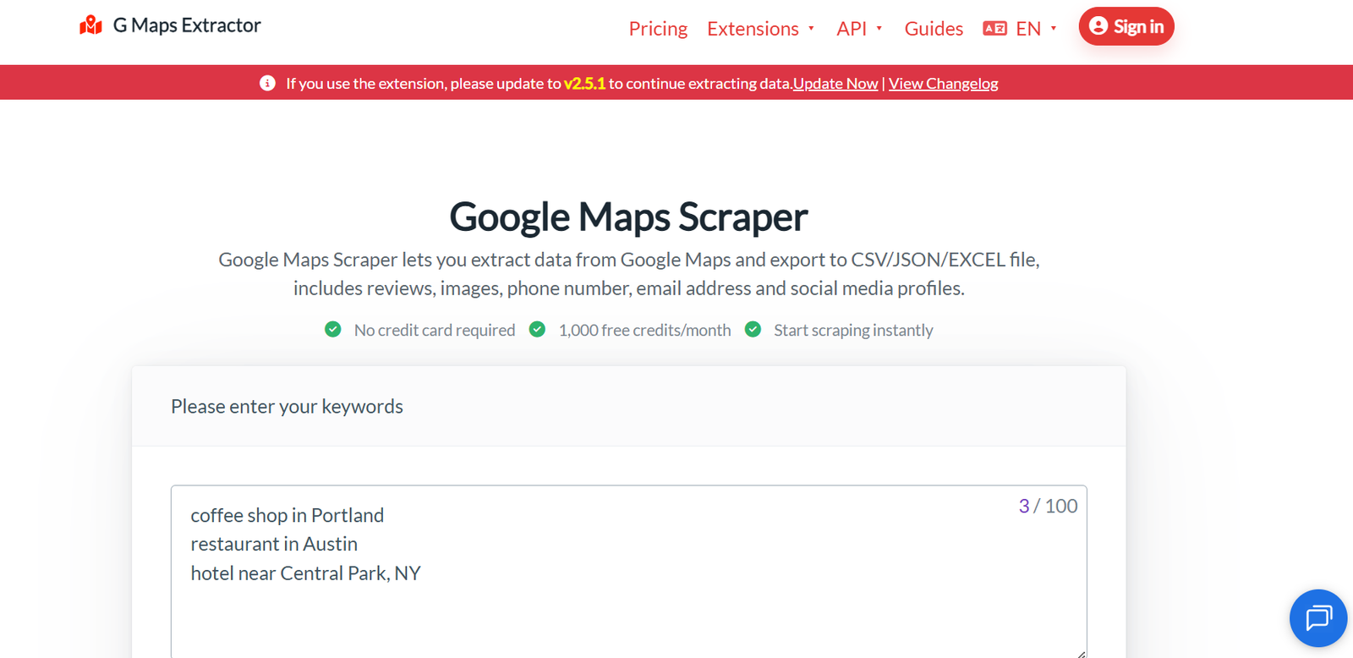
Task: Open the EN language selector
Action: click(x=1028, y=29)
